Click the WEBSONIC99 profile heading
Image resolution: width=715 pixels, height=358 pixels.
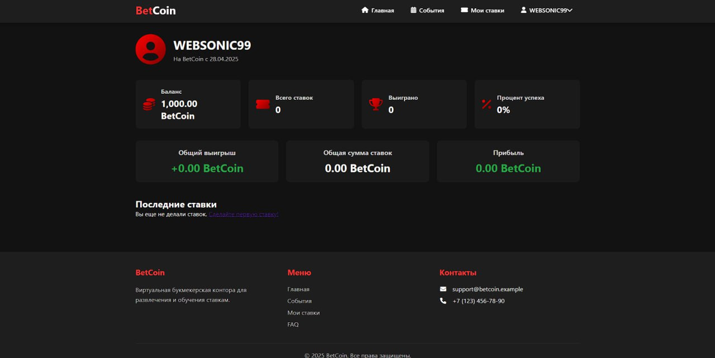[x=212, y=45]
